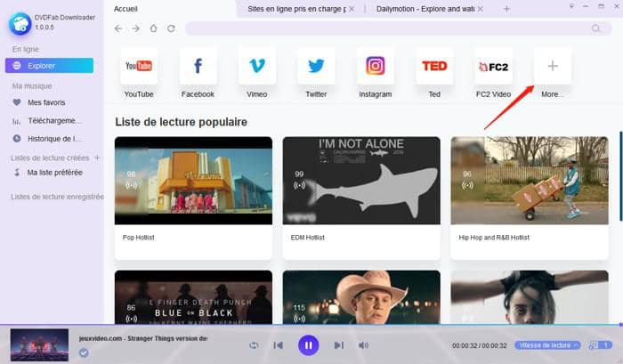Viewport: 623px width, 364px height.
Task: Switch to the Dailymotion tab
Action: coord(425,9)
